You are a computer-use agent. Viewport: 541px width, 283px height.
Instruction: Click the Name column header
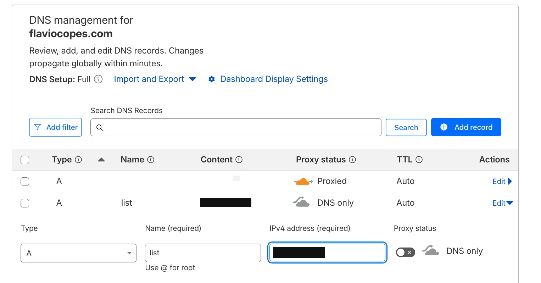click(132, 160)
